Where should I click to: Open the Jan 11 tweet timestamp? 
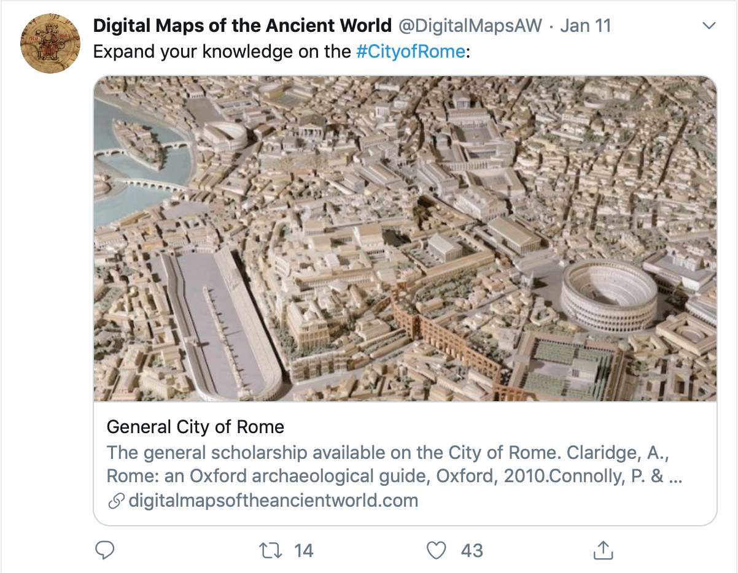pyautogui.click(x=586, y=26)
